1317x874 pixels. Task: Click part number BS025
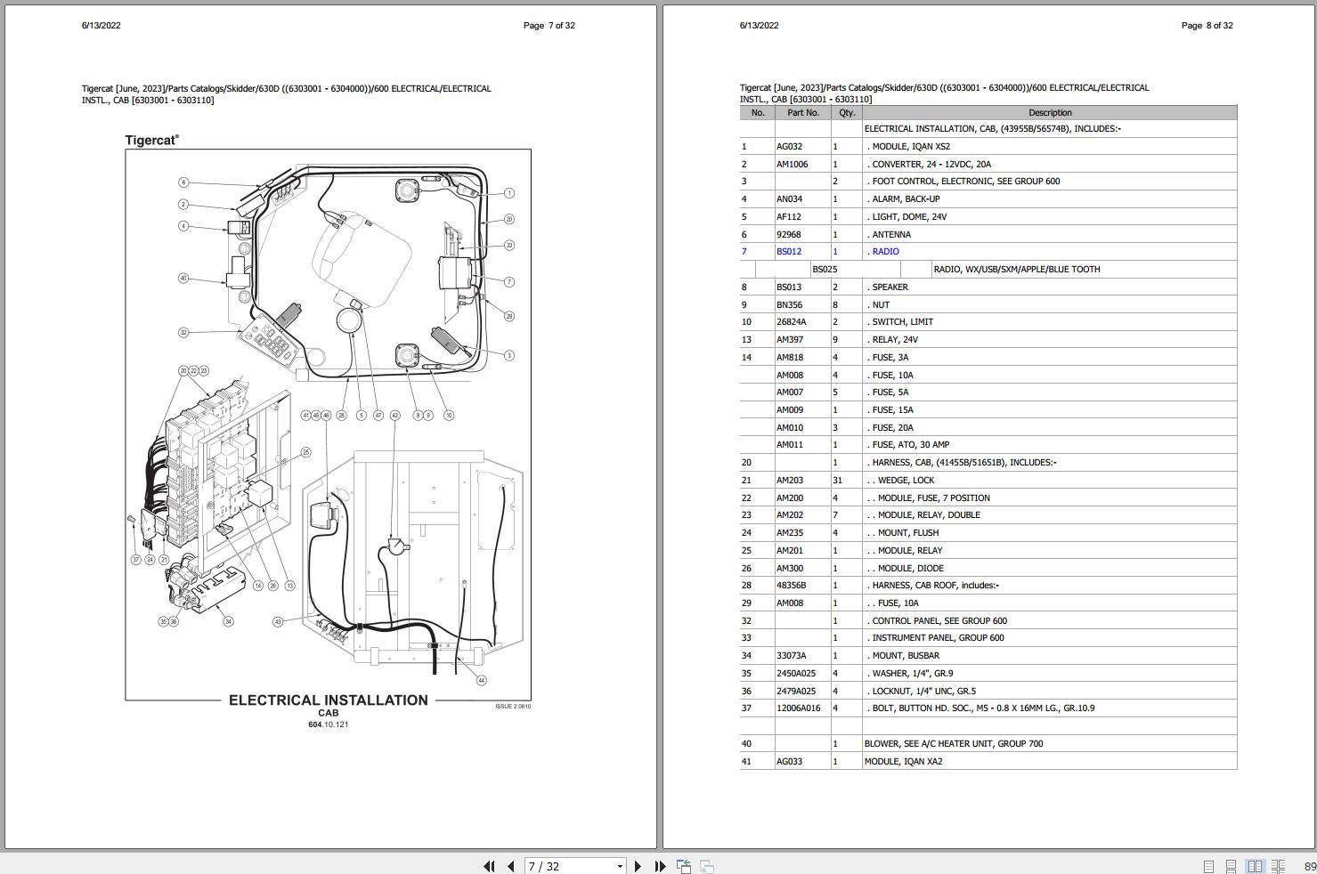click(825, 270)
